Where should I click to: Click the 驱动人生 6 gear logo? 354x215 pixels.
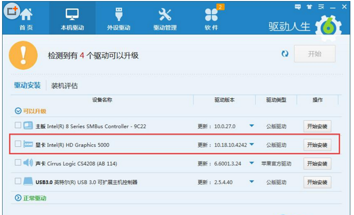click(329, 28)
